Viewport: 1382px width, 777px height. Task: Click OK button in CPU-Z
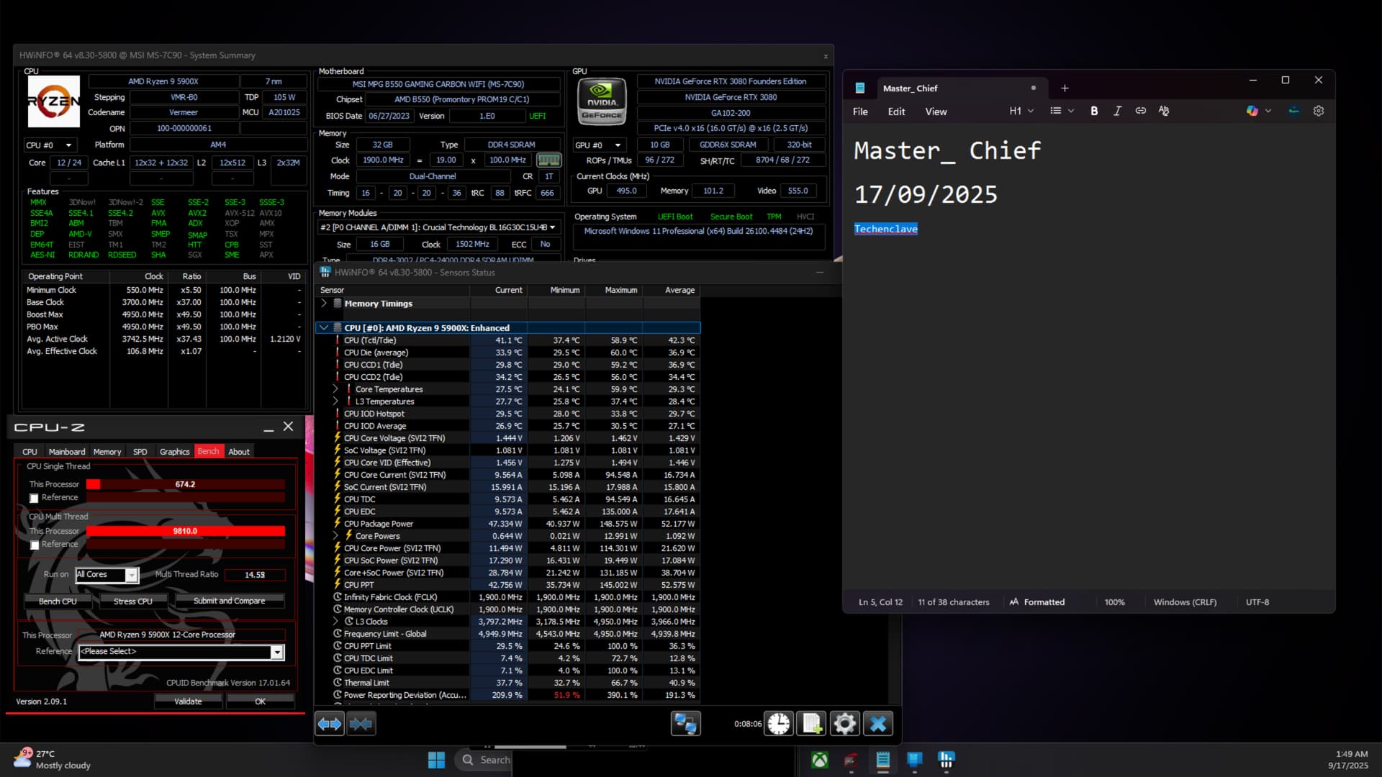[260, 701]
